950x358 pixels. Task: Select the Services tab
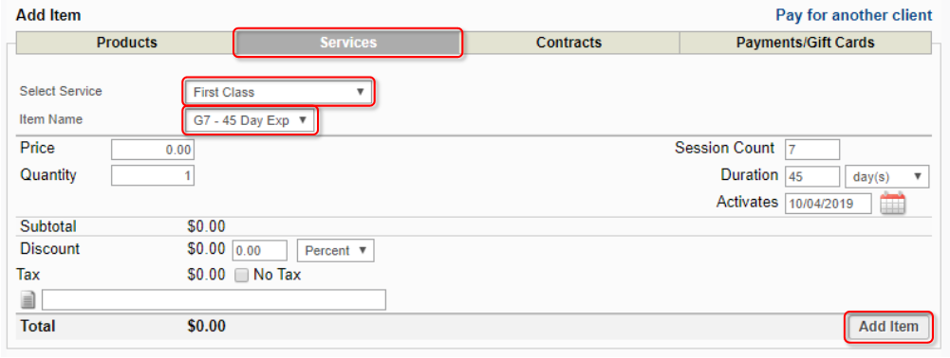pyautogui.click(x=348, y=43)
